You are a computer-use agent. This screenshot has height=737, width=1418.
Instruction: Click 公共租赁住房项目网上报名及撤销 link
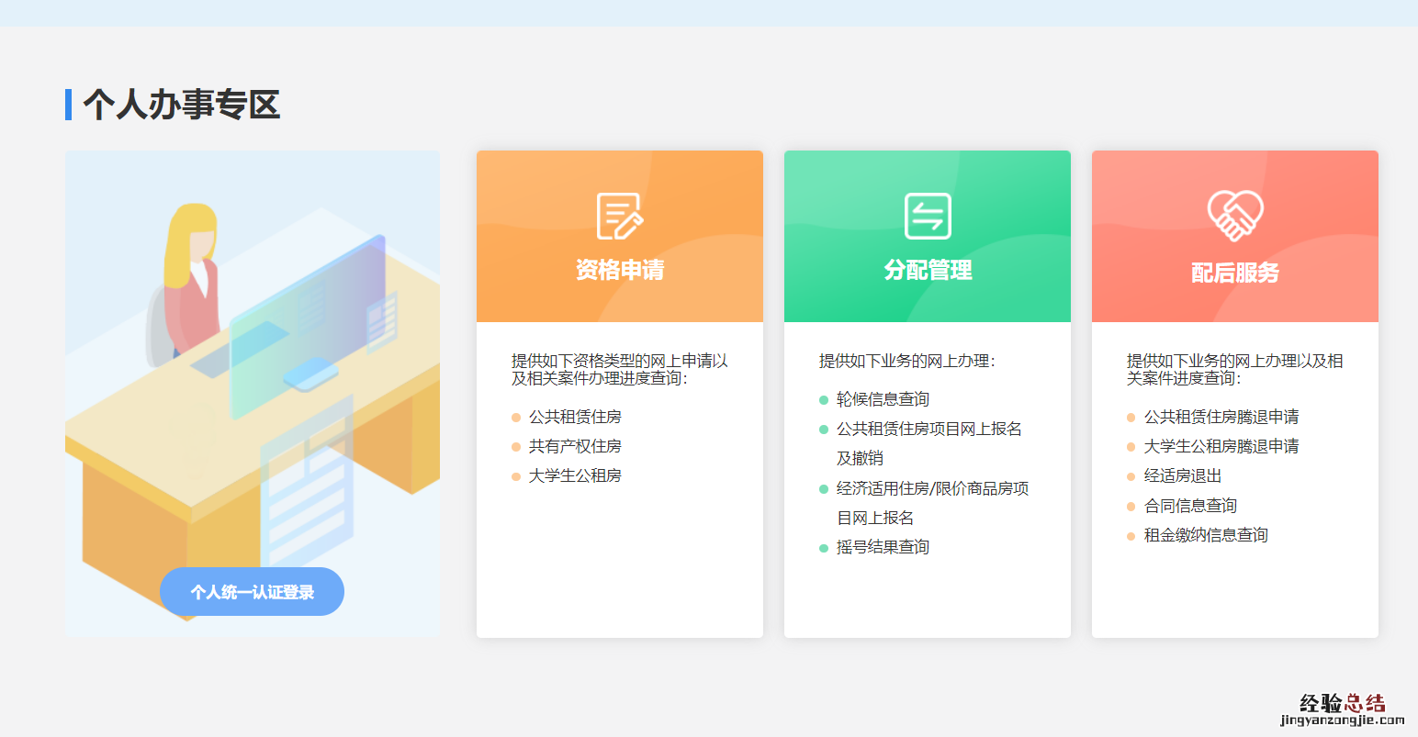click(x=928, y=429)
